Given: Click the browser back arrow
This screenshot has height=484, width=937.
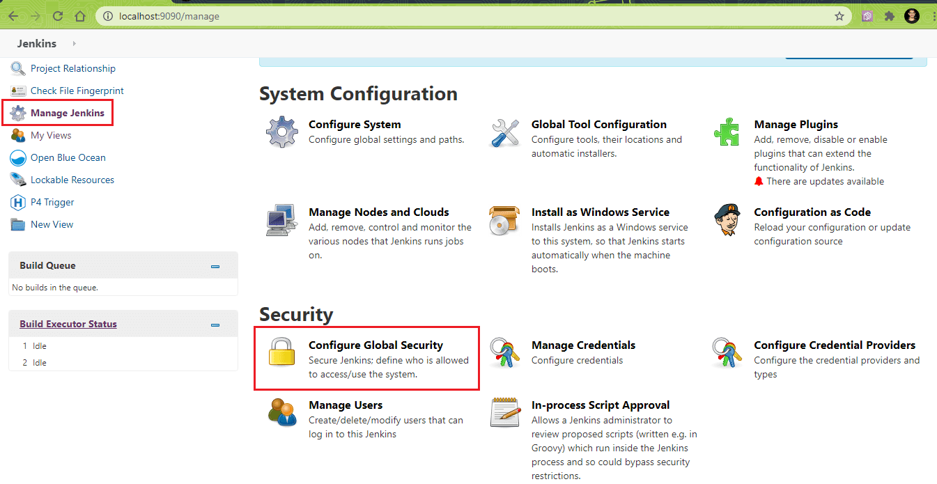Looking at the screenshot, I should tap(13, 16).
